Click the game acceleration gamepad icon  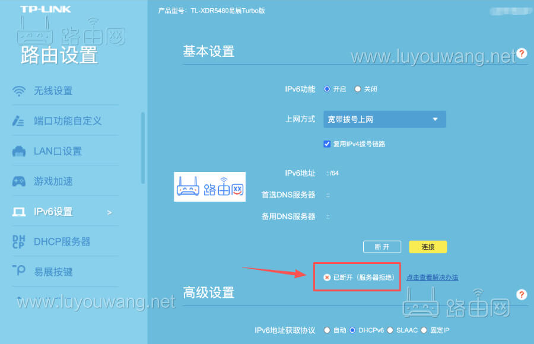(x=19, y=181)
